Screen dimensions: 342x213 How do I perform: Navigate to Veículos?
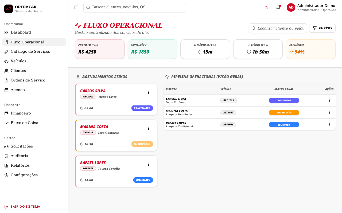(34, 61)
